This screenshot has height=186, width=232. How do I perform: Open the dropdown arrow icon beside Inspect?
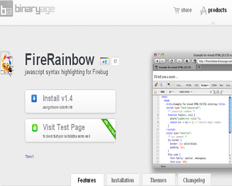pos(169,85)
